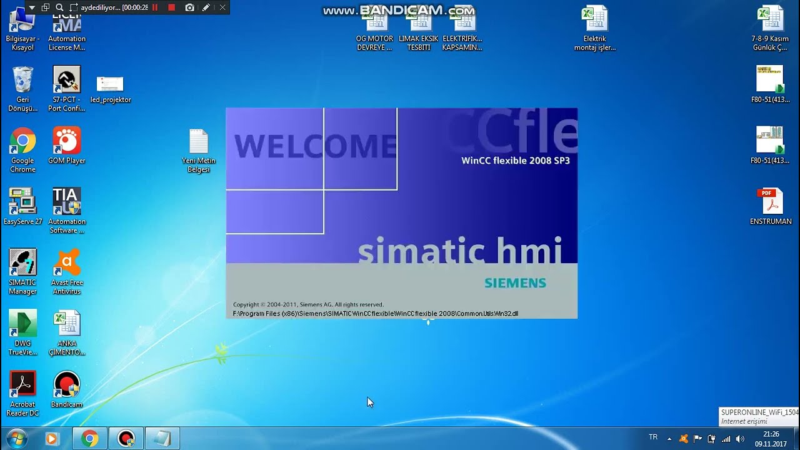Pause the Bandicam recording
This screenshot has width=800, height=450.
155,7
